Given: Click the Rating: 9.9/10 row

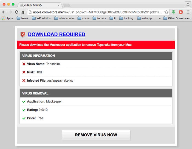Looking at the screenshot, I should click(x=96, y=110).
